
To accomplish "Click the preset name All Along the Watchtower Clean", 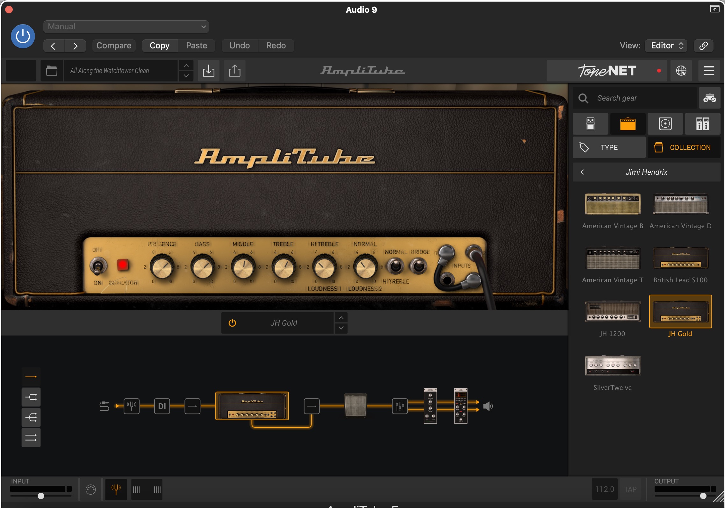I will tap(121, 71).
